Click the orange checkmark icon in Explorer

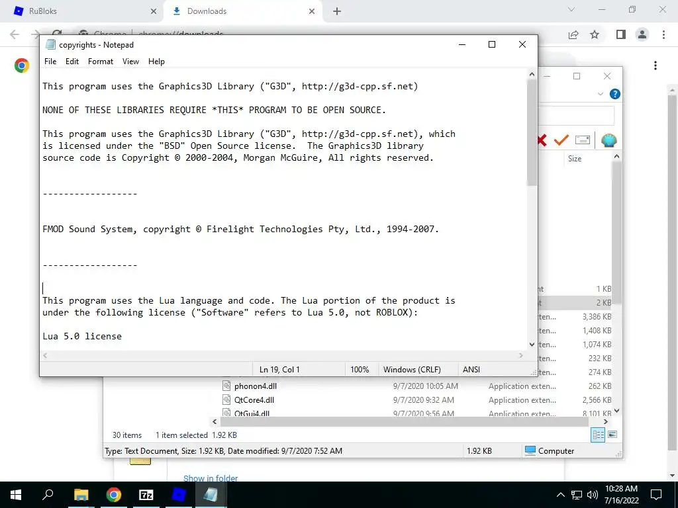[561, 140]
